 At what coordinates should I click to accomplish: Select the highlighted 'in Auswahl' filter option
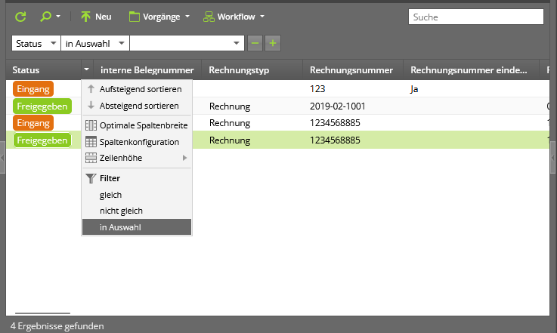pos(137,227)
